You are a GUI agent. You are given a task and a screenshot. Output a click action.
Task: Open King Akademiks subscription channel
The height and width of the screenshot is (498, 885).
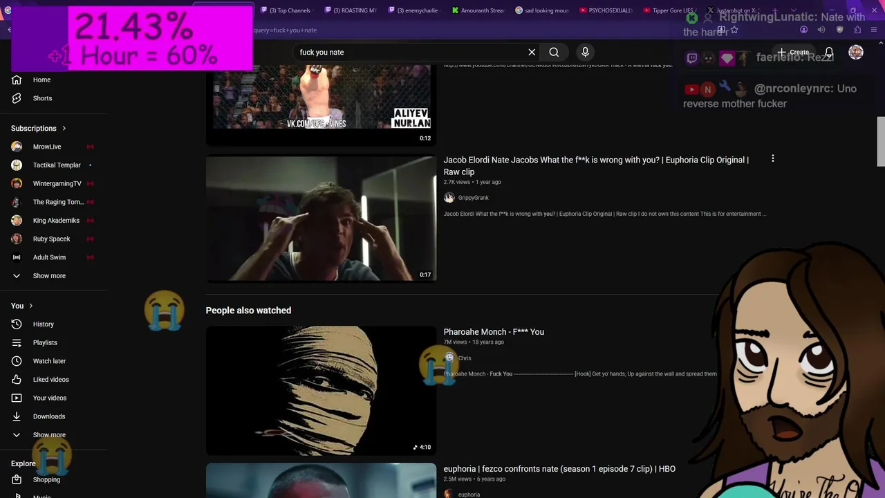[x=56, y=221]
